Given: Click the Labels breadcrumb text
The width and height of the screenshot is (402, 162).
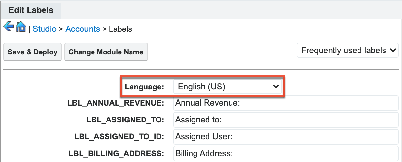Looking at the screenshot, I should (120, 29).
